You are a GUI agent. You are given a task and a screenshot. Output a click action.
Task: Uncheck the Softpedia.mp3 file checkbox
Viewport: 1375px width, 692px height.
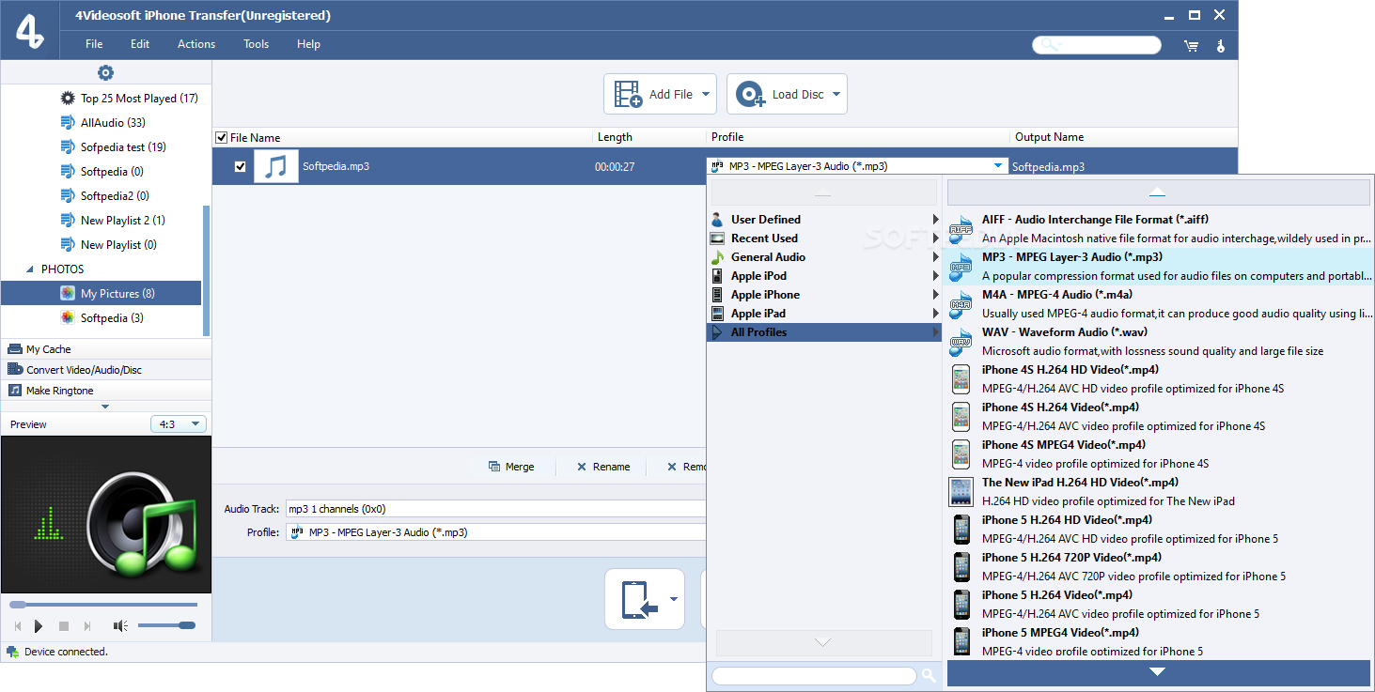[241, 166]
